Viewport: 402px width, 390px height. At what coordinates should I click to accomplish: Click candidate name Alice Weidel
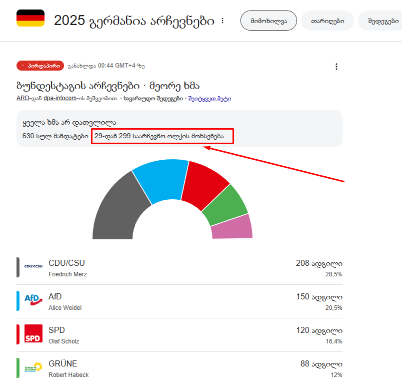pos(65,308)
